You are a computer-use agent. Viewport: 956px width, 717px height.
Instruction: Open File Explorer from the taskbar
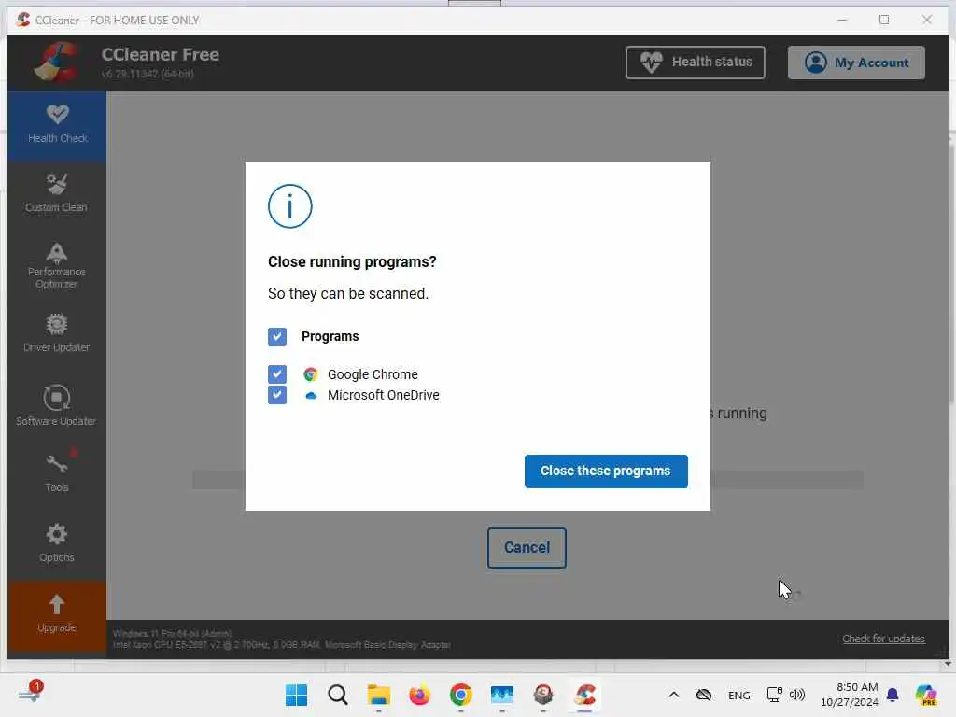point(379,695)
